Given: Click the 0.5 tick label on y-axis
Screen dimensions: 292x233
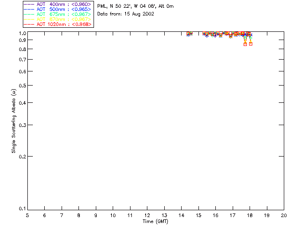Looking at the screenshot, I should (x=21, y=86).
